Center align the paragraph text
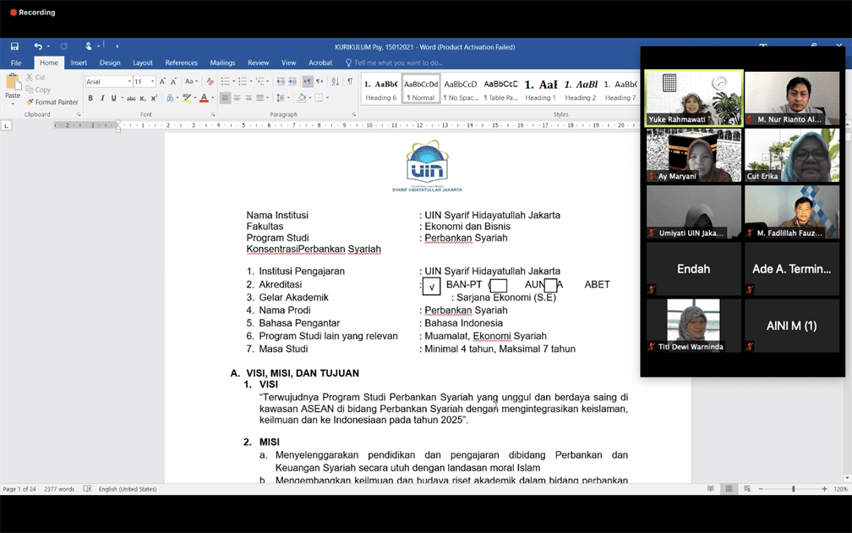852x533 pixels. (237, 98)
